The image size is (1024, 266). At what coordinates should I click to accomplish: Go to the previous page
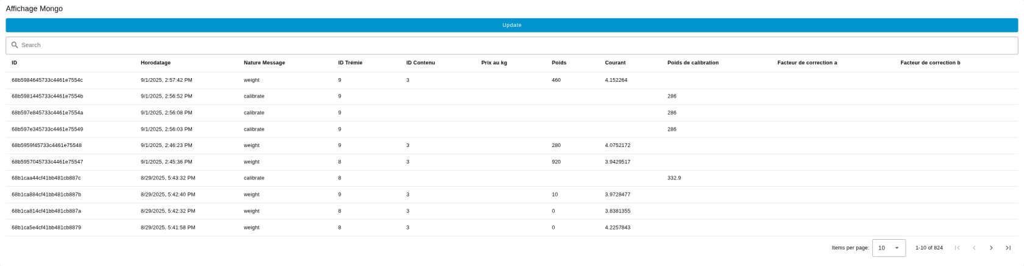[974, 248]
